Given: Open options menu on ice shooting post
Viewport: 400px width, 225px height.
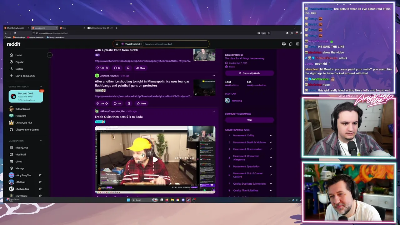Looking at the screenshot, I should [214, 76].
